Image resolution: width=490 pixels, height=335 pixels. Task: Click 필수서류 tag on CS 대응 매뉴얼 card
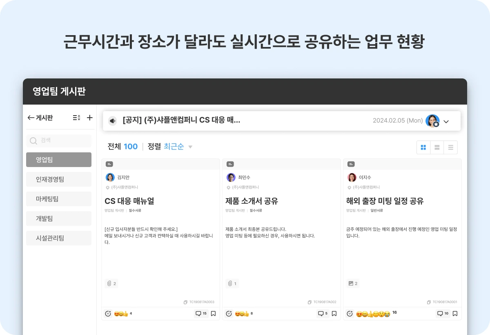tap(135, 210)
